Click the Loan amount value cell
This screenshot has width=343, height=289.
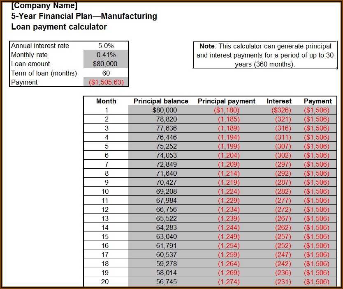click(106, 64)
